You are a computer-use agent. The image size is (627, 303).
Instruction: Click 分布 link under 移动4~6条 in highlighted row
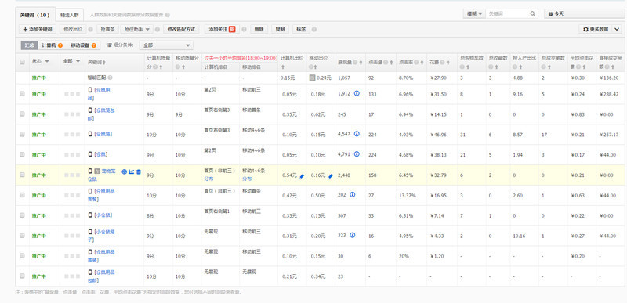coord(247,179)
